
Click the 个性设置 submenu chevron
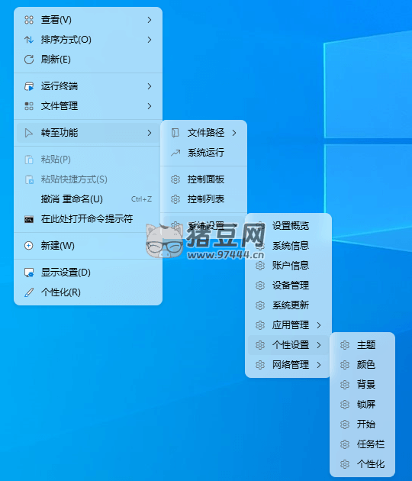pyautogui.click(x=319, y=345)
